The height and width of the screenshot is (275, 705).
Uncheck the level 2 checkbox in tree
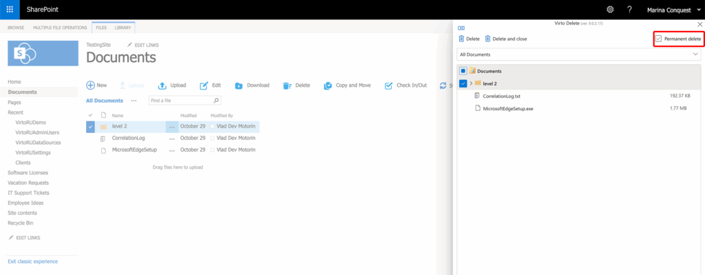[463, 83]
